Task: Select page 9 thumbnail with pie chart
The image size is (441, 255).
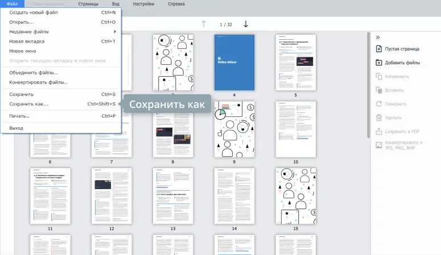Action: pos(234,129)
